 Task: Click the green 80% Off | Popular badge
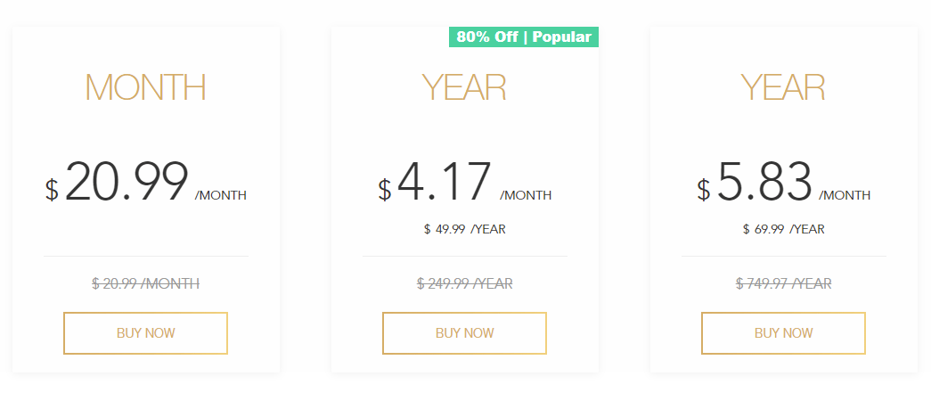[x=524, y=37]
